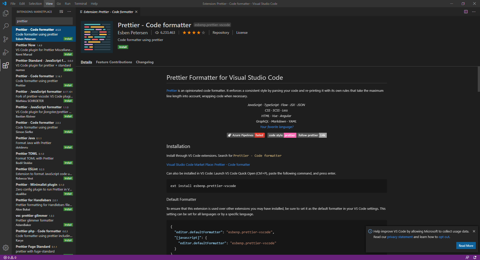Install Prettier-Standard by numso
Image resolution: width=480 pixels, height=260 pixels.
[x=68, y=70]
